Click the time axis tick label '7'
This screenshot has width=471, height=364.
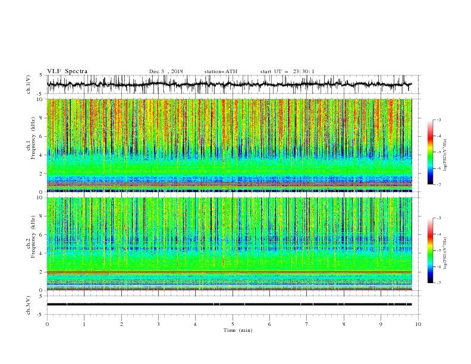click(307, 324)
